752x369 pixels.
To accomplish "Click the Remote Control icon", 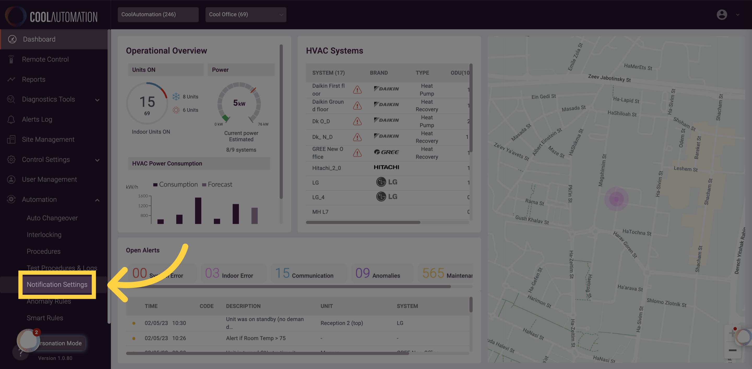I will [11, 59].
